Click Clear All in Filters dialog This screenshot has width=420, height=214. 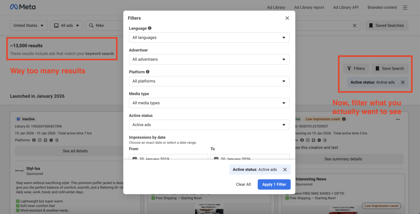pos(243,184)
